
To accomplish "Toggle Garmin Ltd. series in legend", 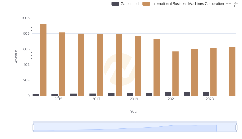I will [125, 4].
